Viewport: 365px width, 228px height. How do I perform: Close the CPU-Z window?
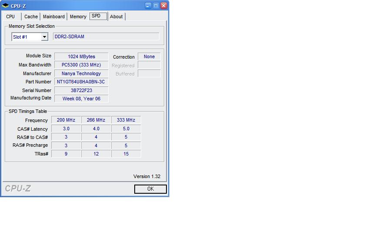(x=164, y=5)
